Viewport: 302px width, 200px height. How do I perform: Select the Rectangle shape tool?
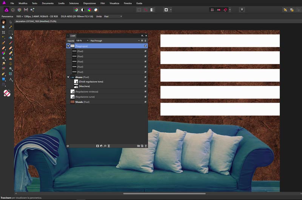[3, 79]
